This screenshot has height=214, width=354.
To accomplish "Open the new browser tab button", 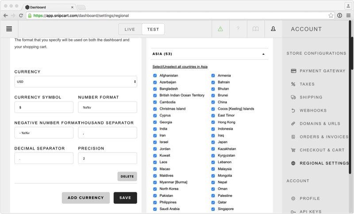I will tap(81, 8).
